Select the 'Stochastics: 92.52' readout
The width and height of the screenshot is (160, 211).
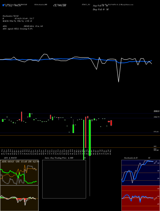coord(11,16)
